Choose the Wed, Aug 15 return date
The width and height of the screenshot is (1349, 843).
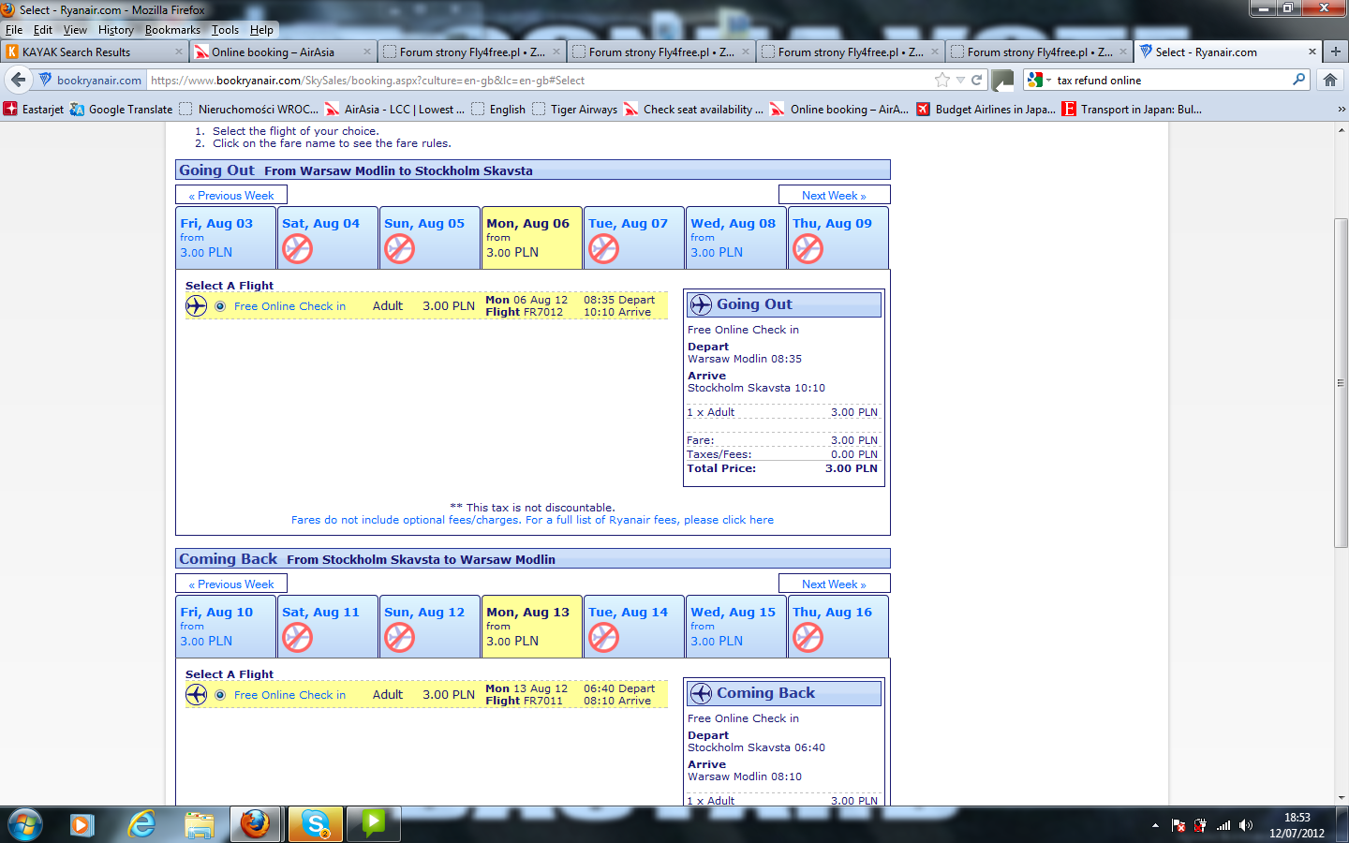[735, 627]
